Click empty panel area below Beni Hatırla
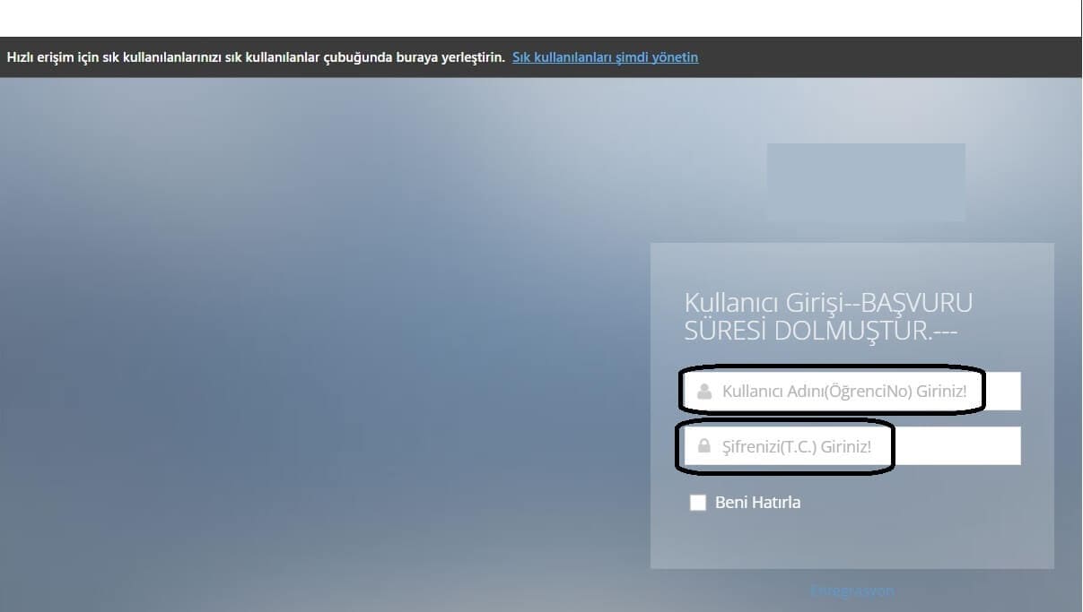 [x=852, y=540]
